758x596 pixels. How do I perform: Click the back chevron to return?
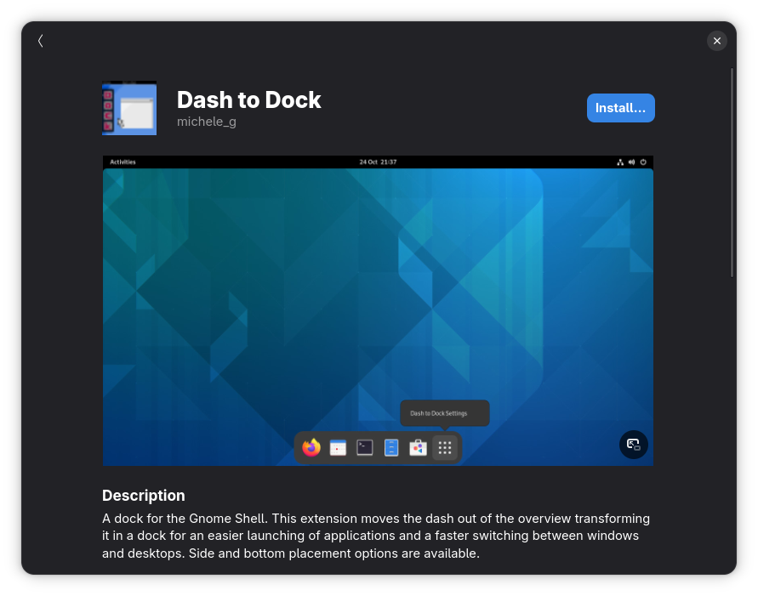(x=40, y=40)
